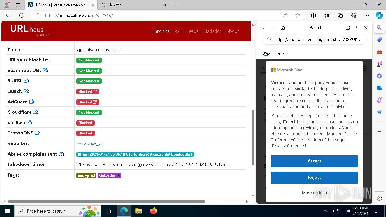Open Shopping tag icon in sidebar
Screen dimensions: 386x217
pyautogui.click(x=379, y=40)
